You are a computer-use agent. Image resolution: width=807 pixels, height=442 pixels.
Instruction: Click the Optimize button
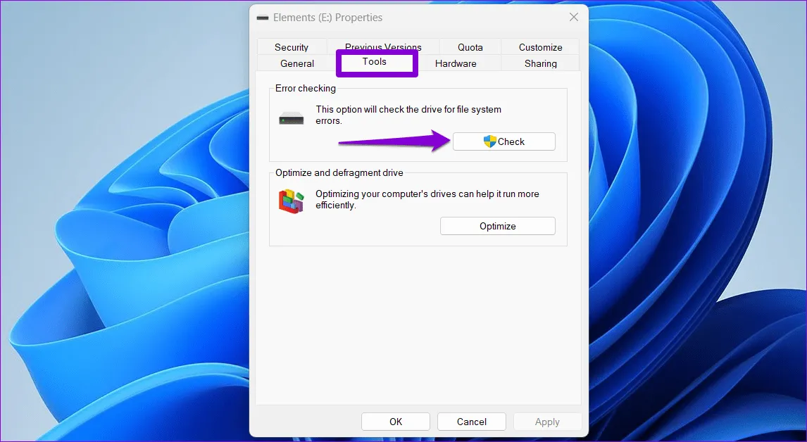[x=498, y=226]
